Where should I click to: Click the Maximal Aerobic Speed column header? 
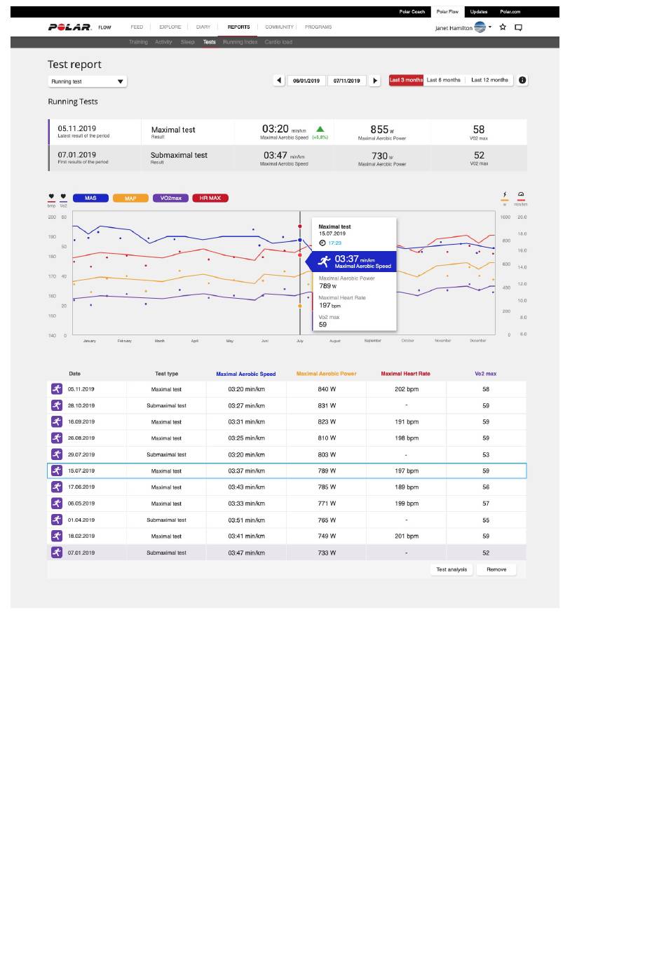pos(246,374)
